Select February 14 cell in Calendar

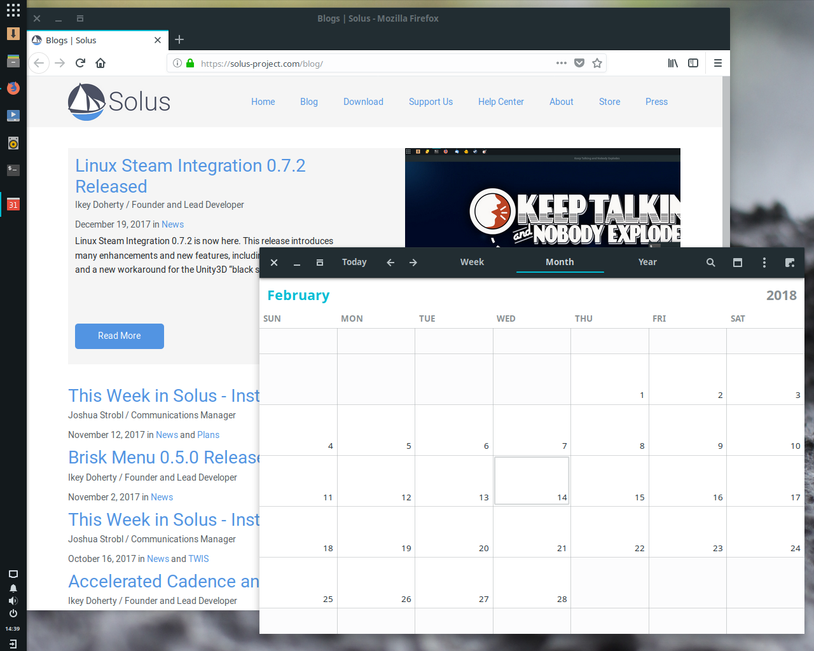click(532, 481)
